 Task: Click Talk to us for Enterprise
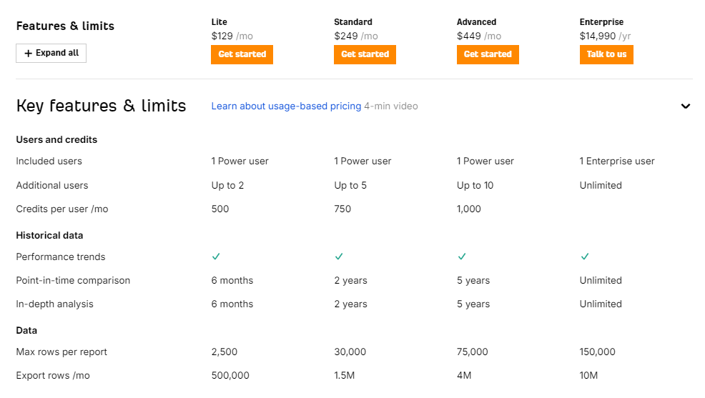(x=606, y=54)
